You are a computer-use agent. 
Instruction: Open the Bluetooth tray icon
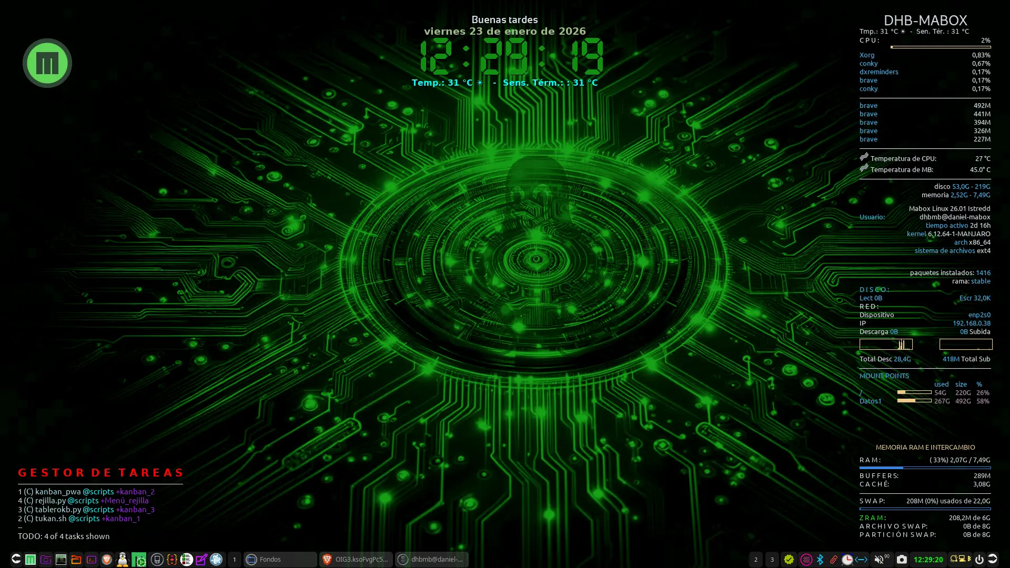point(820,560)
